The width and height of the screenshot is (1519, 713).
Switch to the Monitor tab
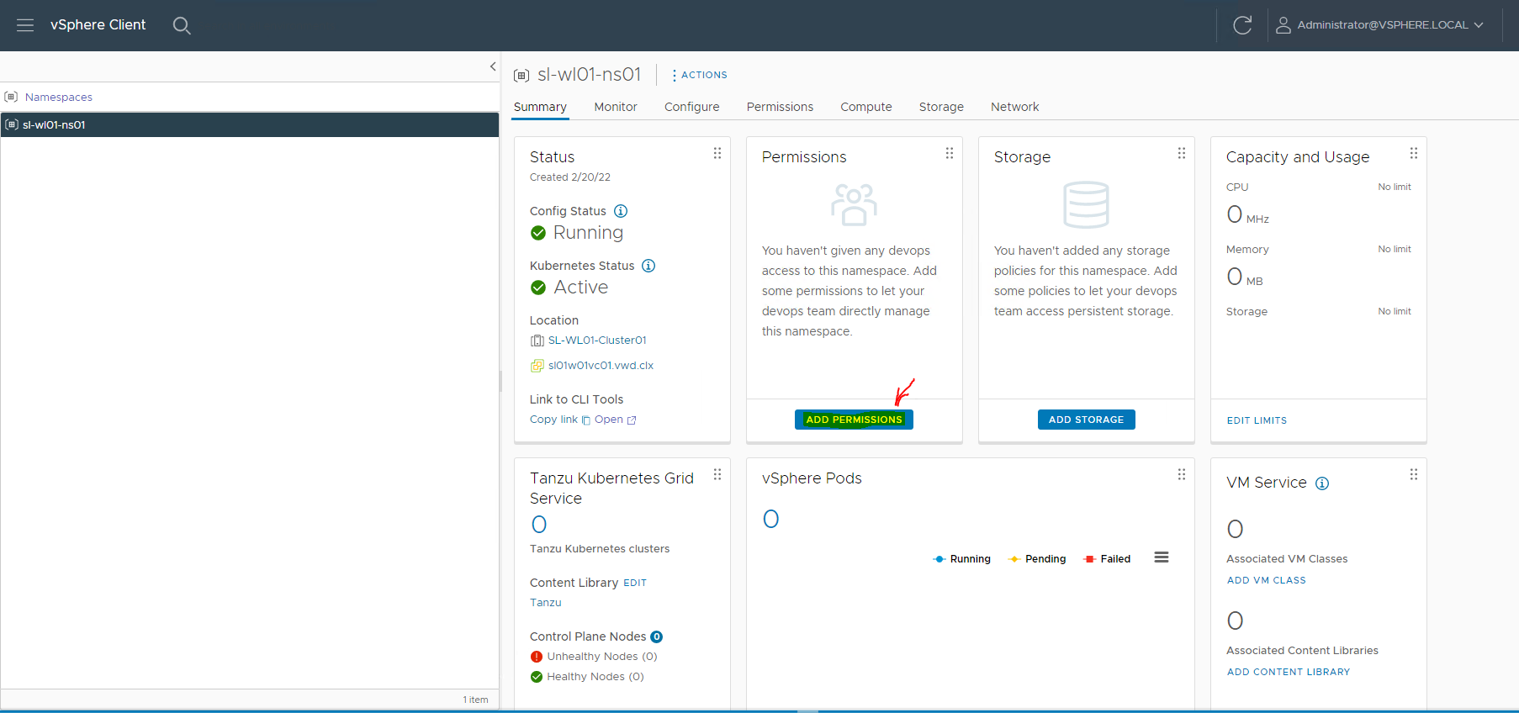coord(616,107)
